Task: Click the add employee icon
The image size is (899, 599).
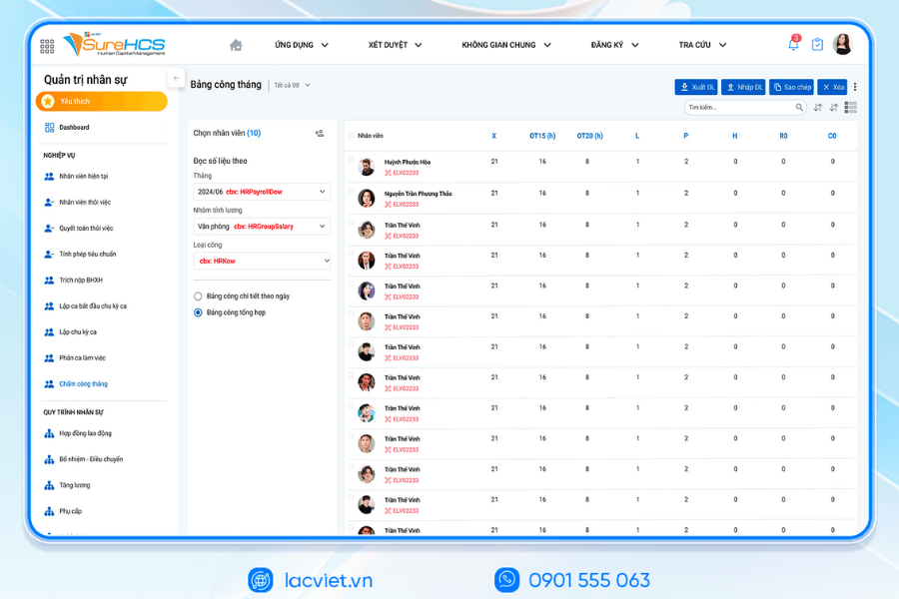Action: click(320, 133)
